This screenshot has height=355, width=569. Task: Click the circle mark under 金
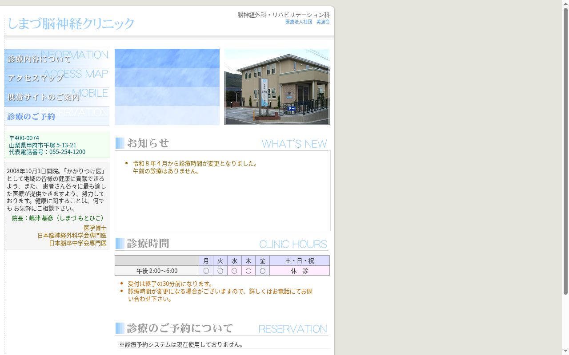pyautogui.click(x=263, y=271)
